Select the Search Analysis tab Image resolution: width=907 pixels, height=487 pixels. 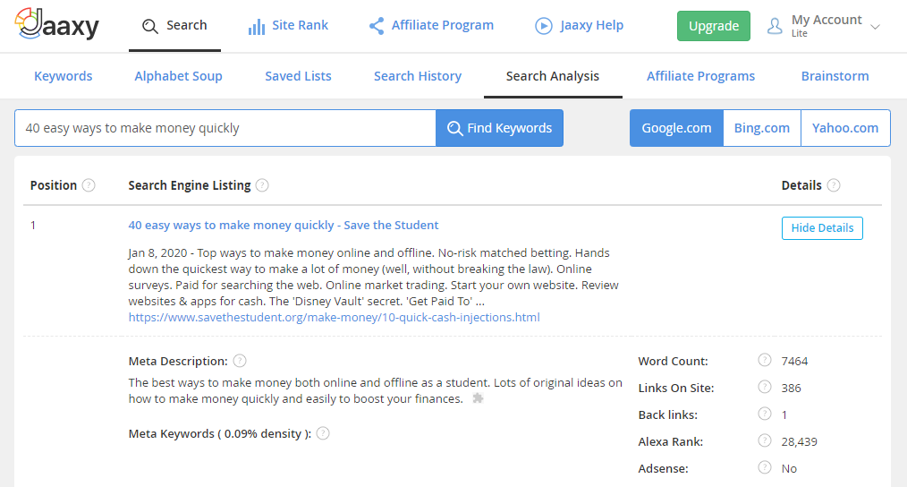(553, 76)
